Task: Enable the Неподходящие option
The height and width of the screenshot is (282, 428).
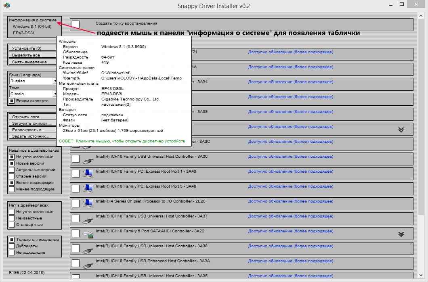Action: pos(11,253)
